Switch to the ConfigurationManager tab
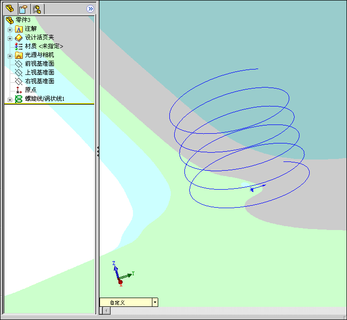Screen dimensions: 347x320 click(x=37, y=9)
